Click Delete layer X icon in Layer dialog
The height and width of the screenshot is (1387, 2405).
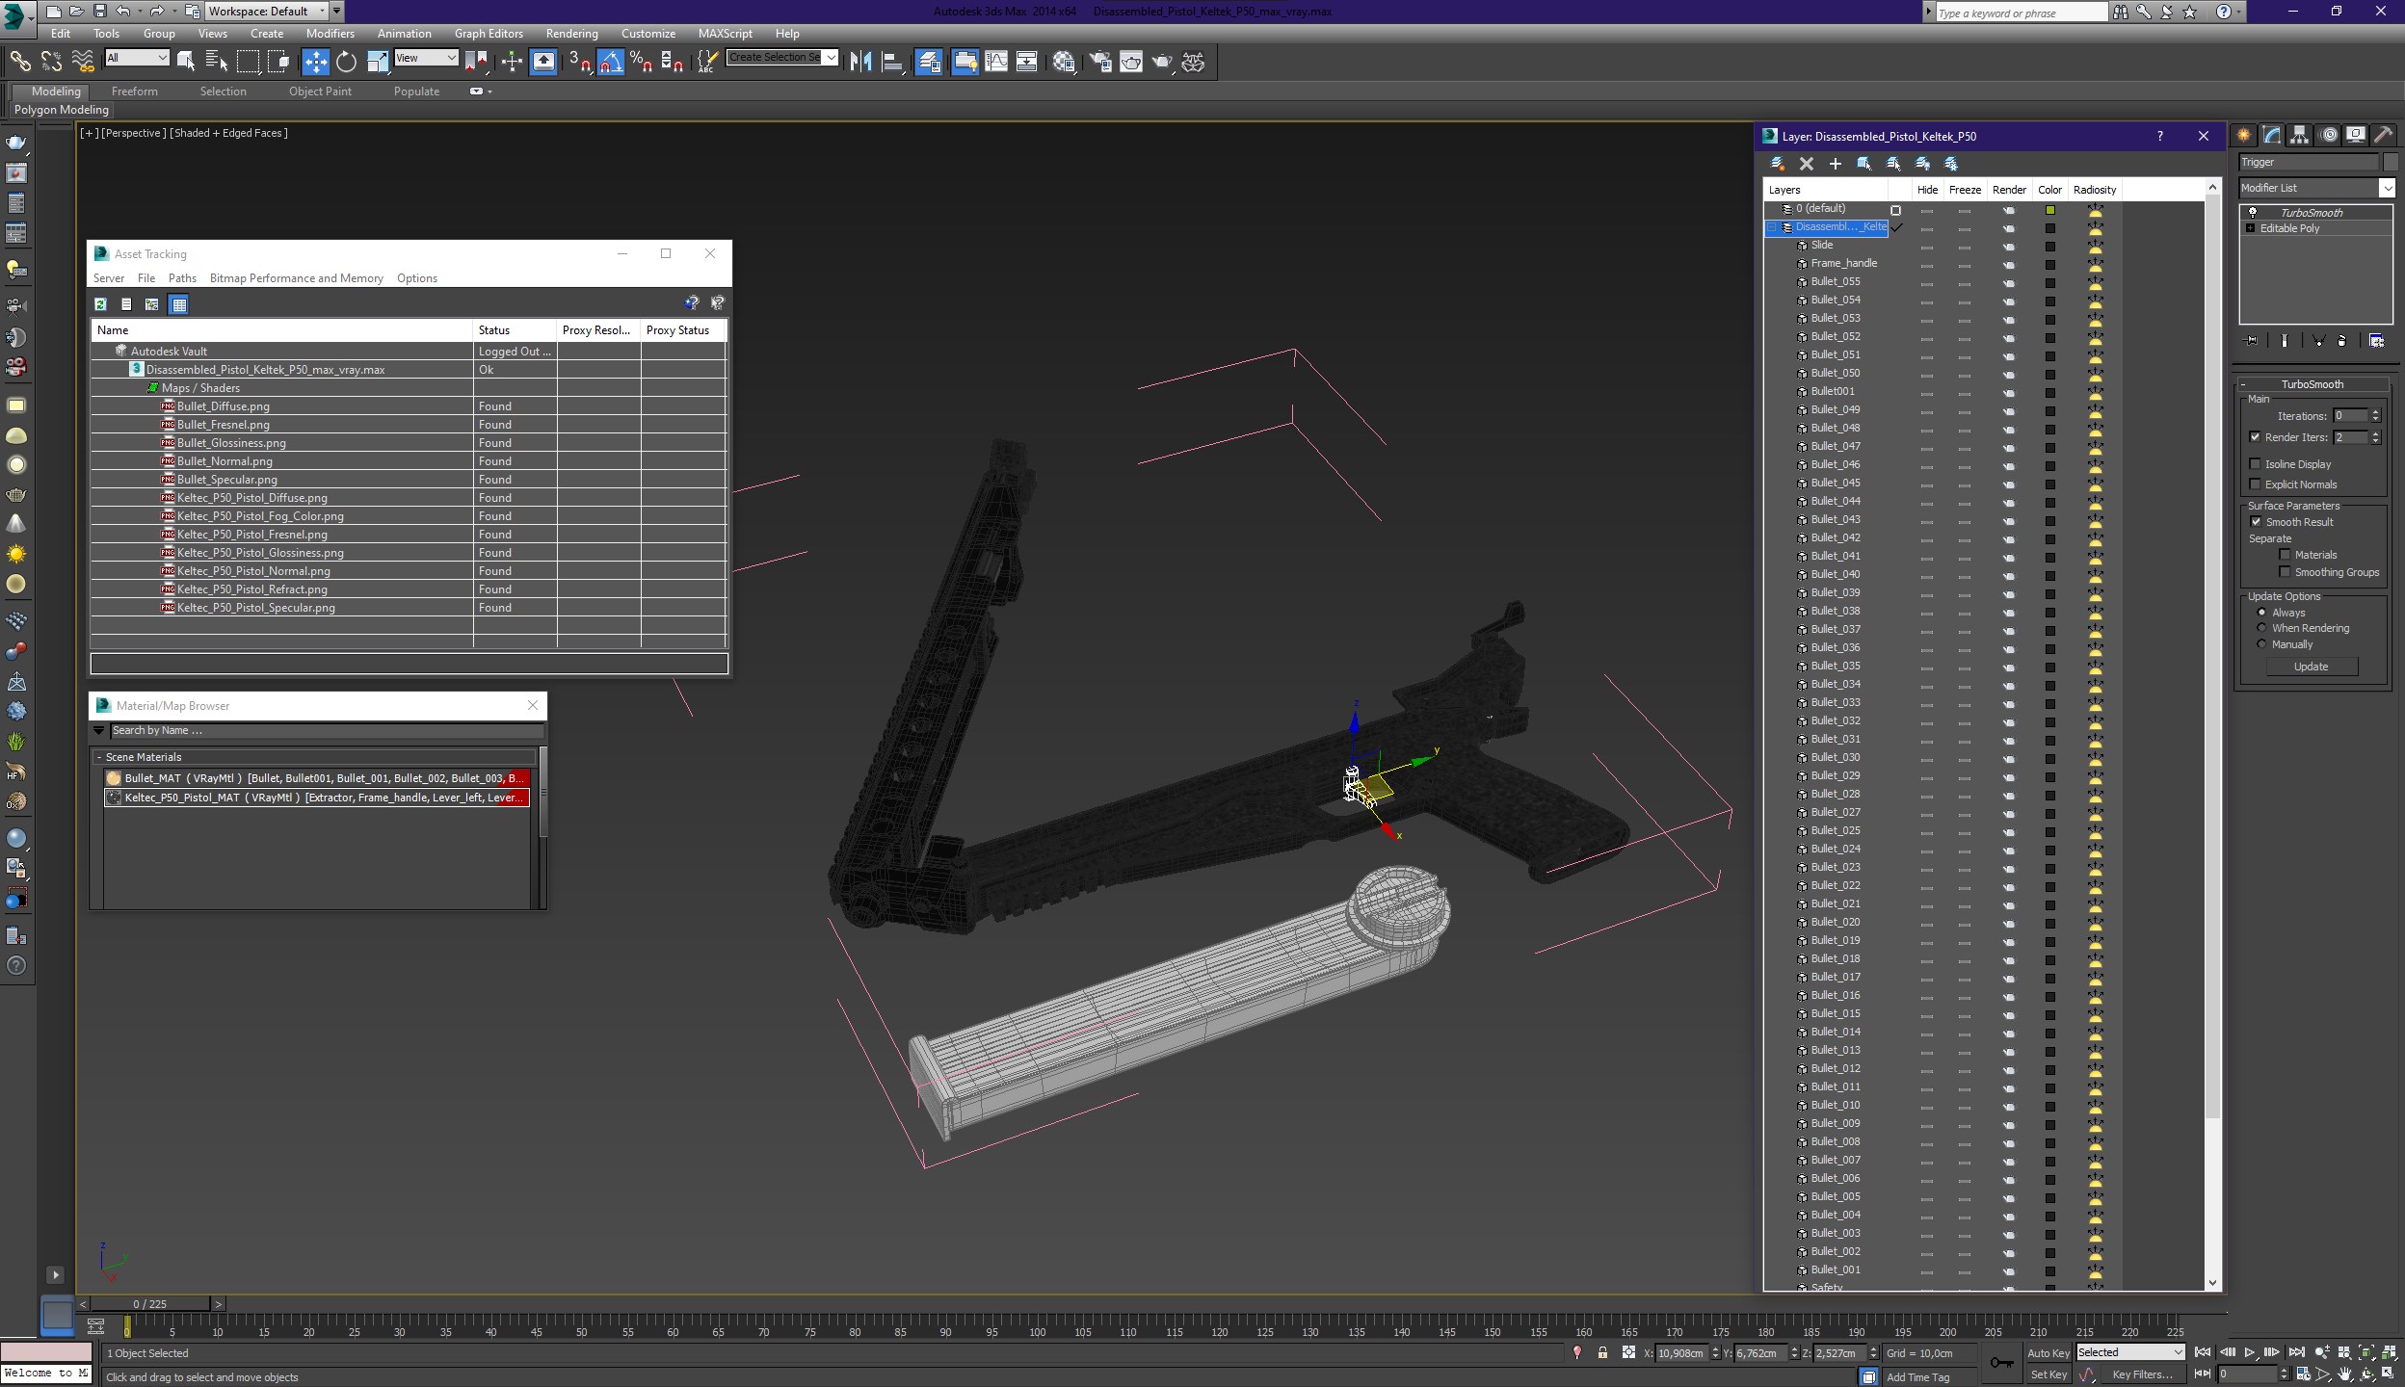pyautogui.click(x=1807, y=164)
